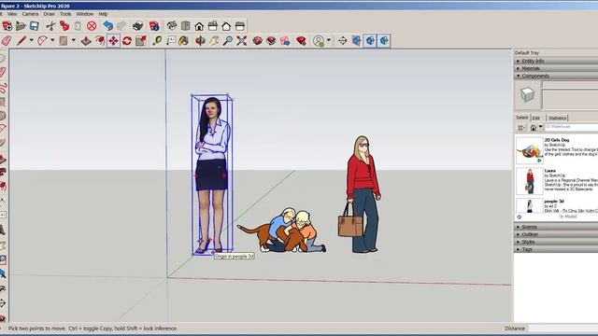Select the Laura component thumbnail
The height and width of the screenshot is (336, 598).
(530, 181)
